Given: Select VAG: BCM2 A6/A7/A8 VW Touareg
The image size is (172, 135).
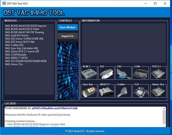Looking at the screenshot, I should click(24, 32).
